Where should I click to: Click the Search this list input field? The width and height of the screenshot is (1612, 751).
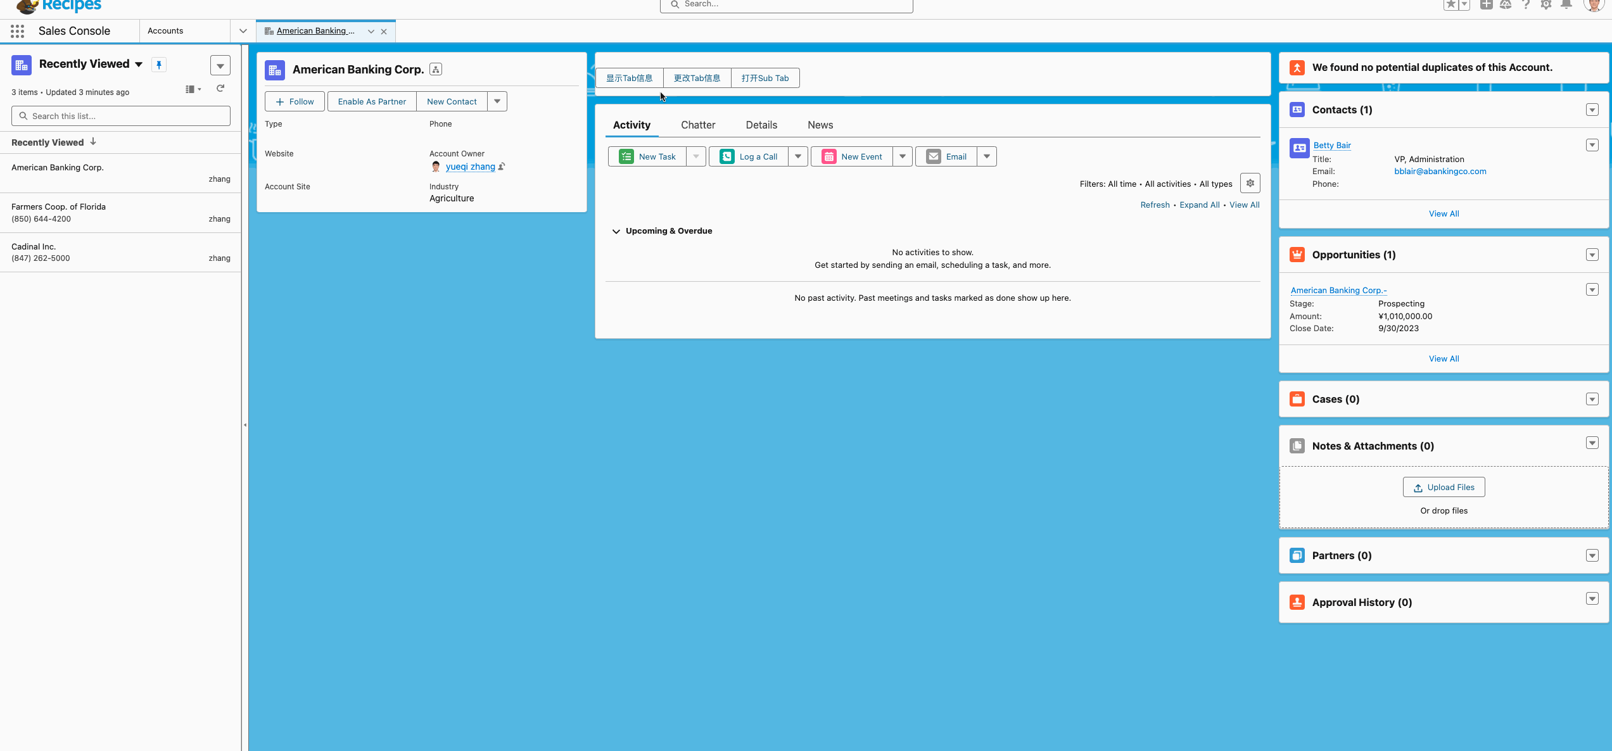pos(120,115)
